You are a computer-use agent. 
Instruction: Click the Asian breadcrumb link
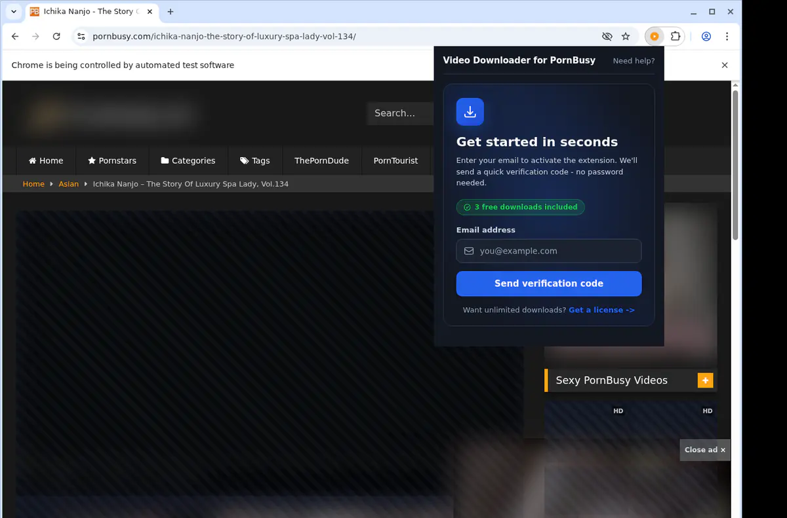[68, 184]
